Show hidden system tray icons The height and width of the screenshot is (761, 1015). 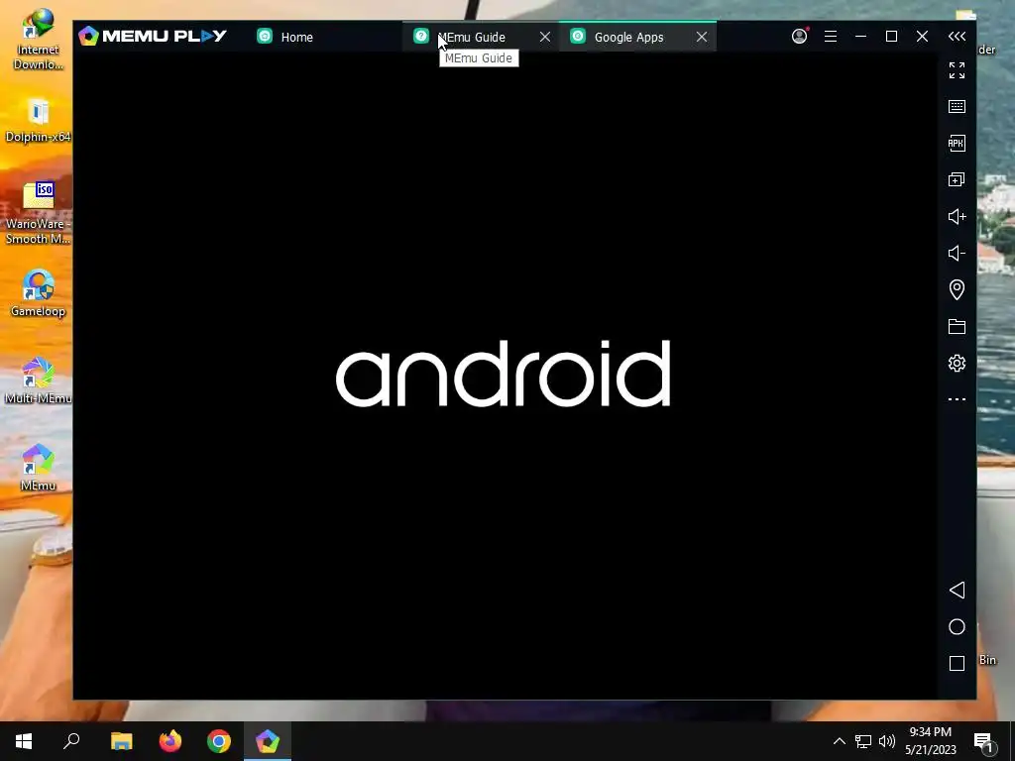(839, 741)
